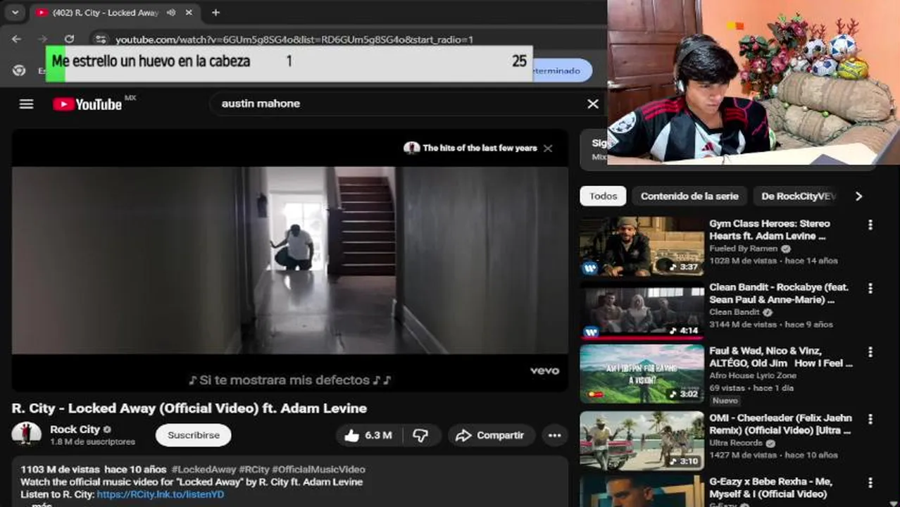Show more filter chips with right arrow

tap(858, 196)
